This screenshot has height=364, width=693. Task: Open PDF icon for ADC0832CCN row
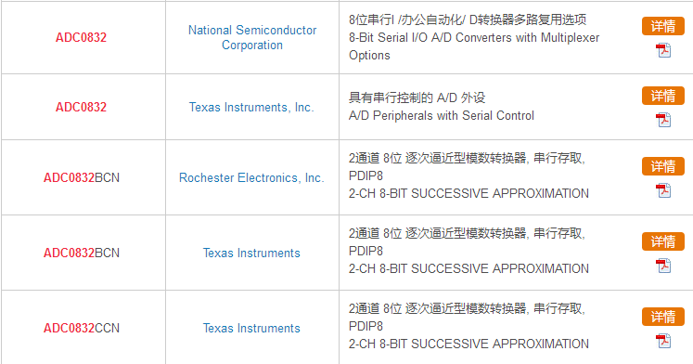[663, 341]
